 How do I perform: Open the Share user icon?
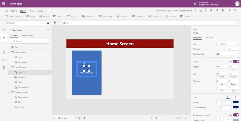229,10
